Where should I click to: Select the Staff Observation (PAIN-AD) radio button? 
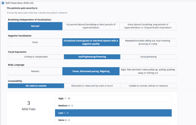point(3,3)
